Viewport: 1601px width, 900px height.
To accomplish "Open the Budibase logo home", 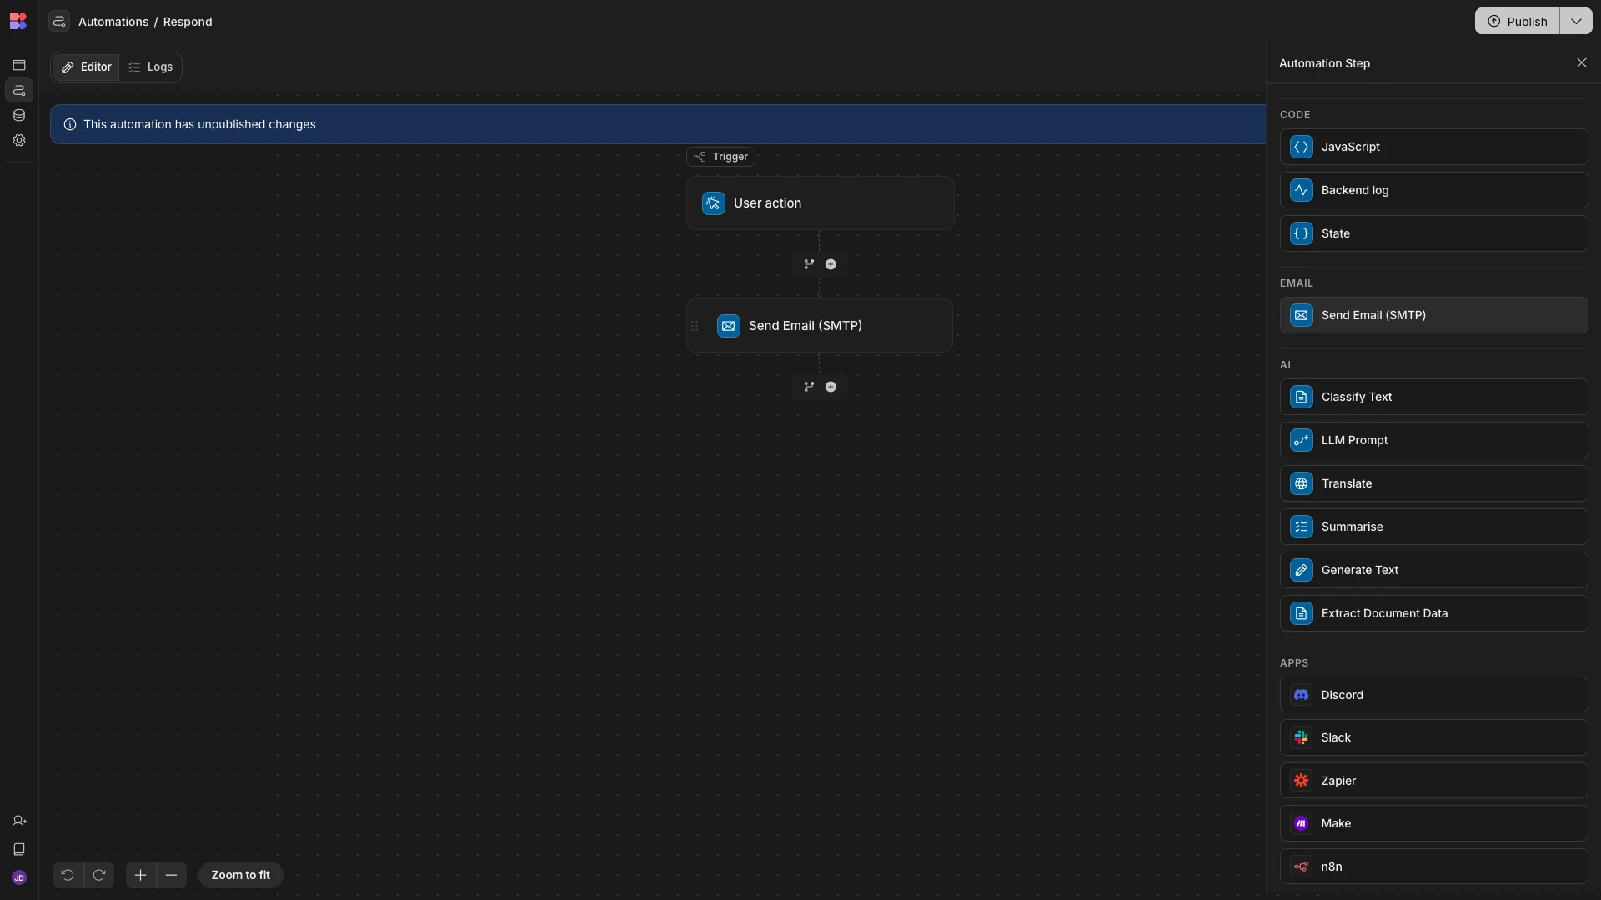I will [x=18, y=21].
